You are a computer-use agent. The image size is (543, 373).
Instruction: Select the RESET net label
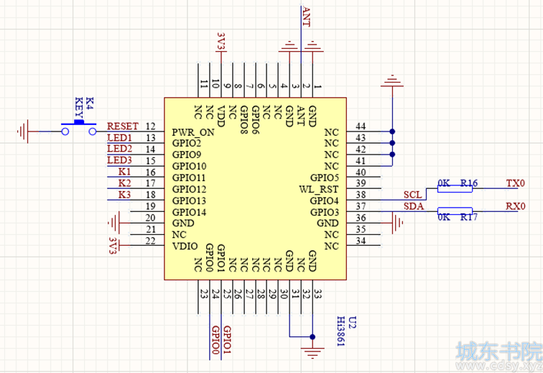pos(123,126)
